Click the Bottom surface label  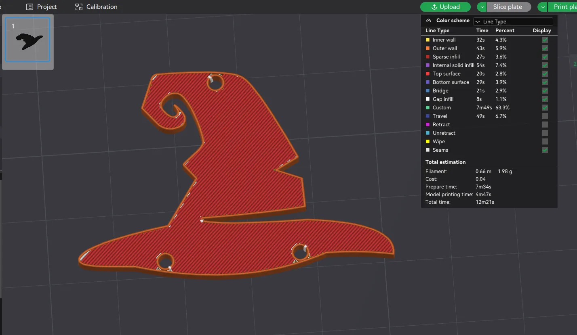[x=451, y=82]
